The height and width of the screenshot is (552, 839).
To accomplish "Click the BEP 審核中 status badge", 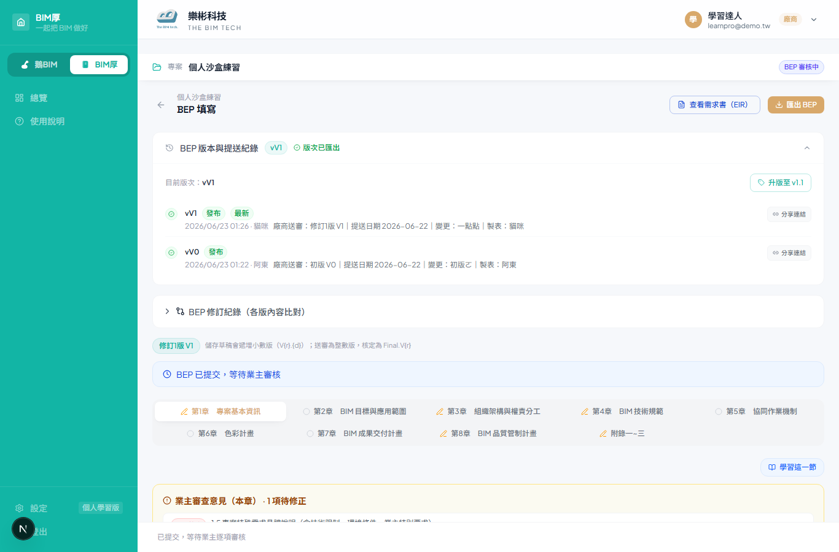I will click(801, 67).
